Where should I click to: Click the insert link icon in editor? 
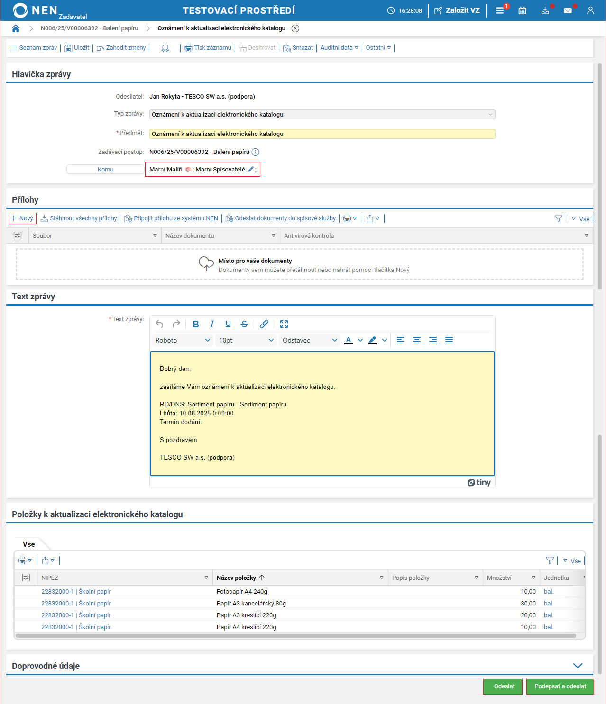click(264, 324)
